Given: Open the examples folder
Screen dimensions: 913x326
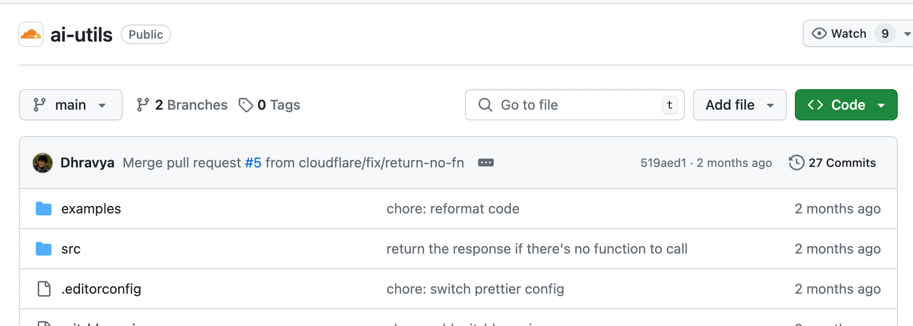Looking at the screenshot, I should tap(91, 209).
